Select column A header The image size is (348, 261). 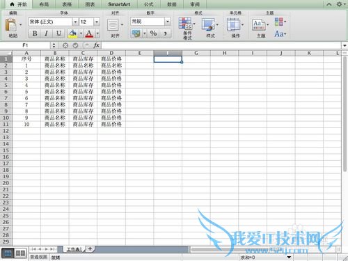(26, 53)
